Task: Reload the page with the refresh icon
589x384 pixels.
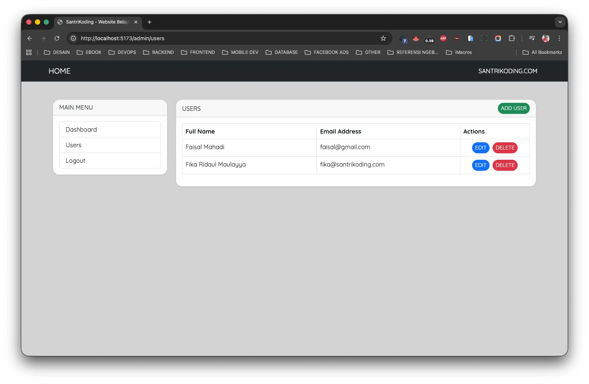Action: pos(57,38)
